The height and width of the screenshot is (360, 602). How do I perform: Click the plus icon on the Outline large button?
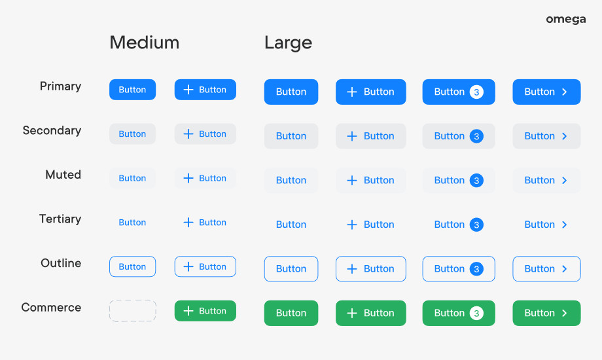[352, 269]
